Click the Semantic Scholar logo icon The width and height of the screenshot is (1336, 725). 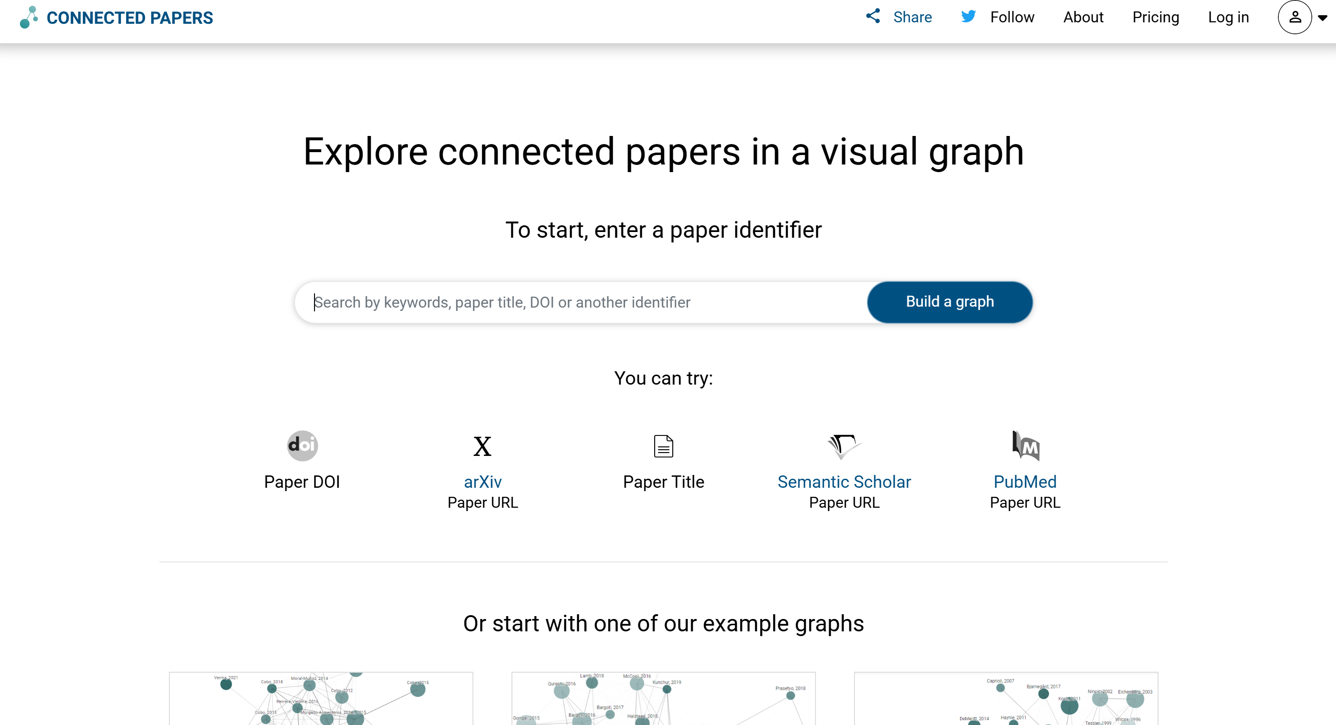(844, 445)
